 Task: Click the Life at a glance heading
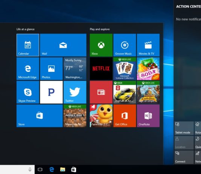25,29
